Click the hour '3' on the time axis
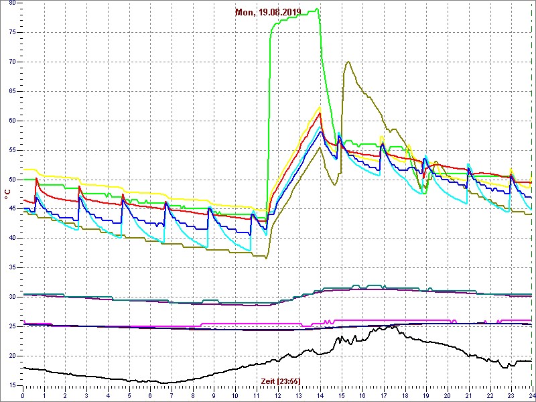536x402 pixels. point(86,396)
